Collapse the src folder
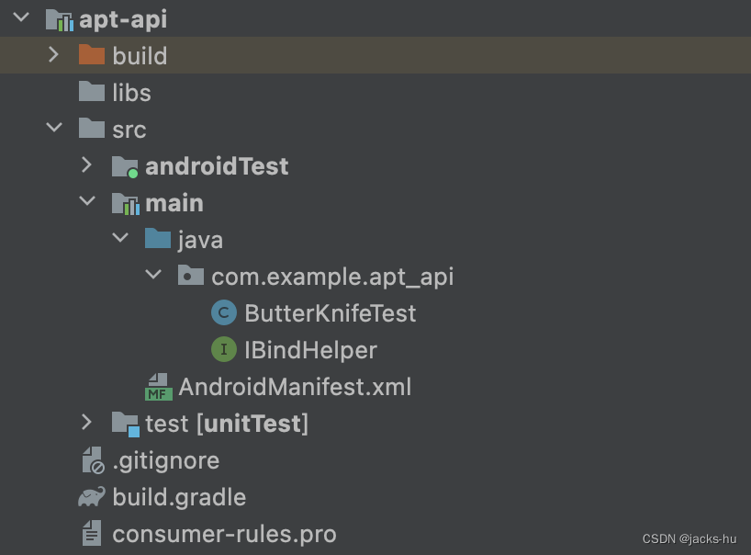Screen dimensions: 751x555 point(54,129)
